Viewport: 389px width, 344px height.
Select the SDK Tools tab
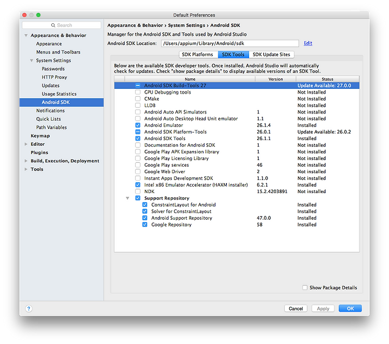pos(233,55)
